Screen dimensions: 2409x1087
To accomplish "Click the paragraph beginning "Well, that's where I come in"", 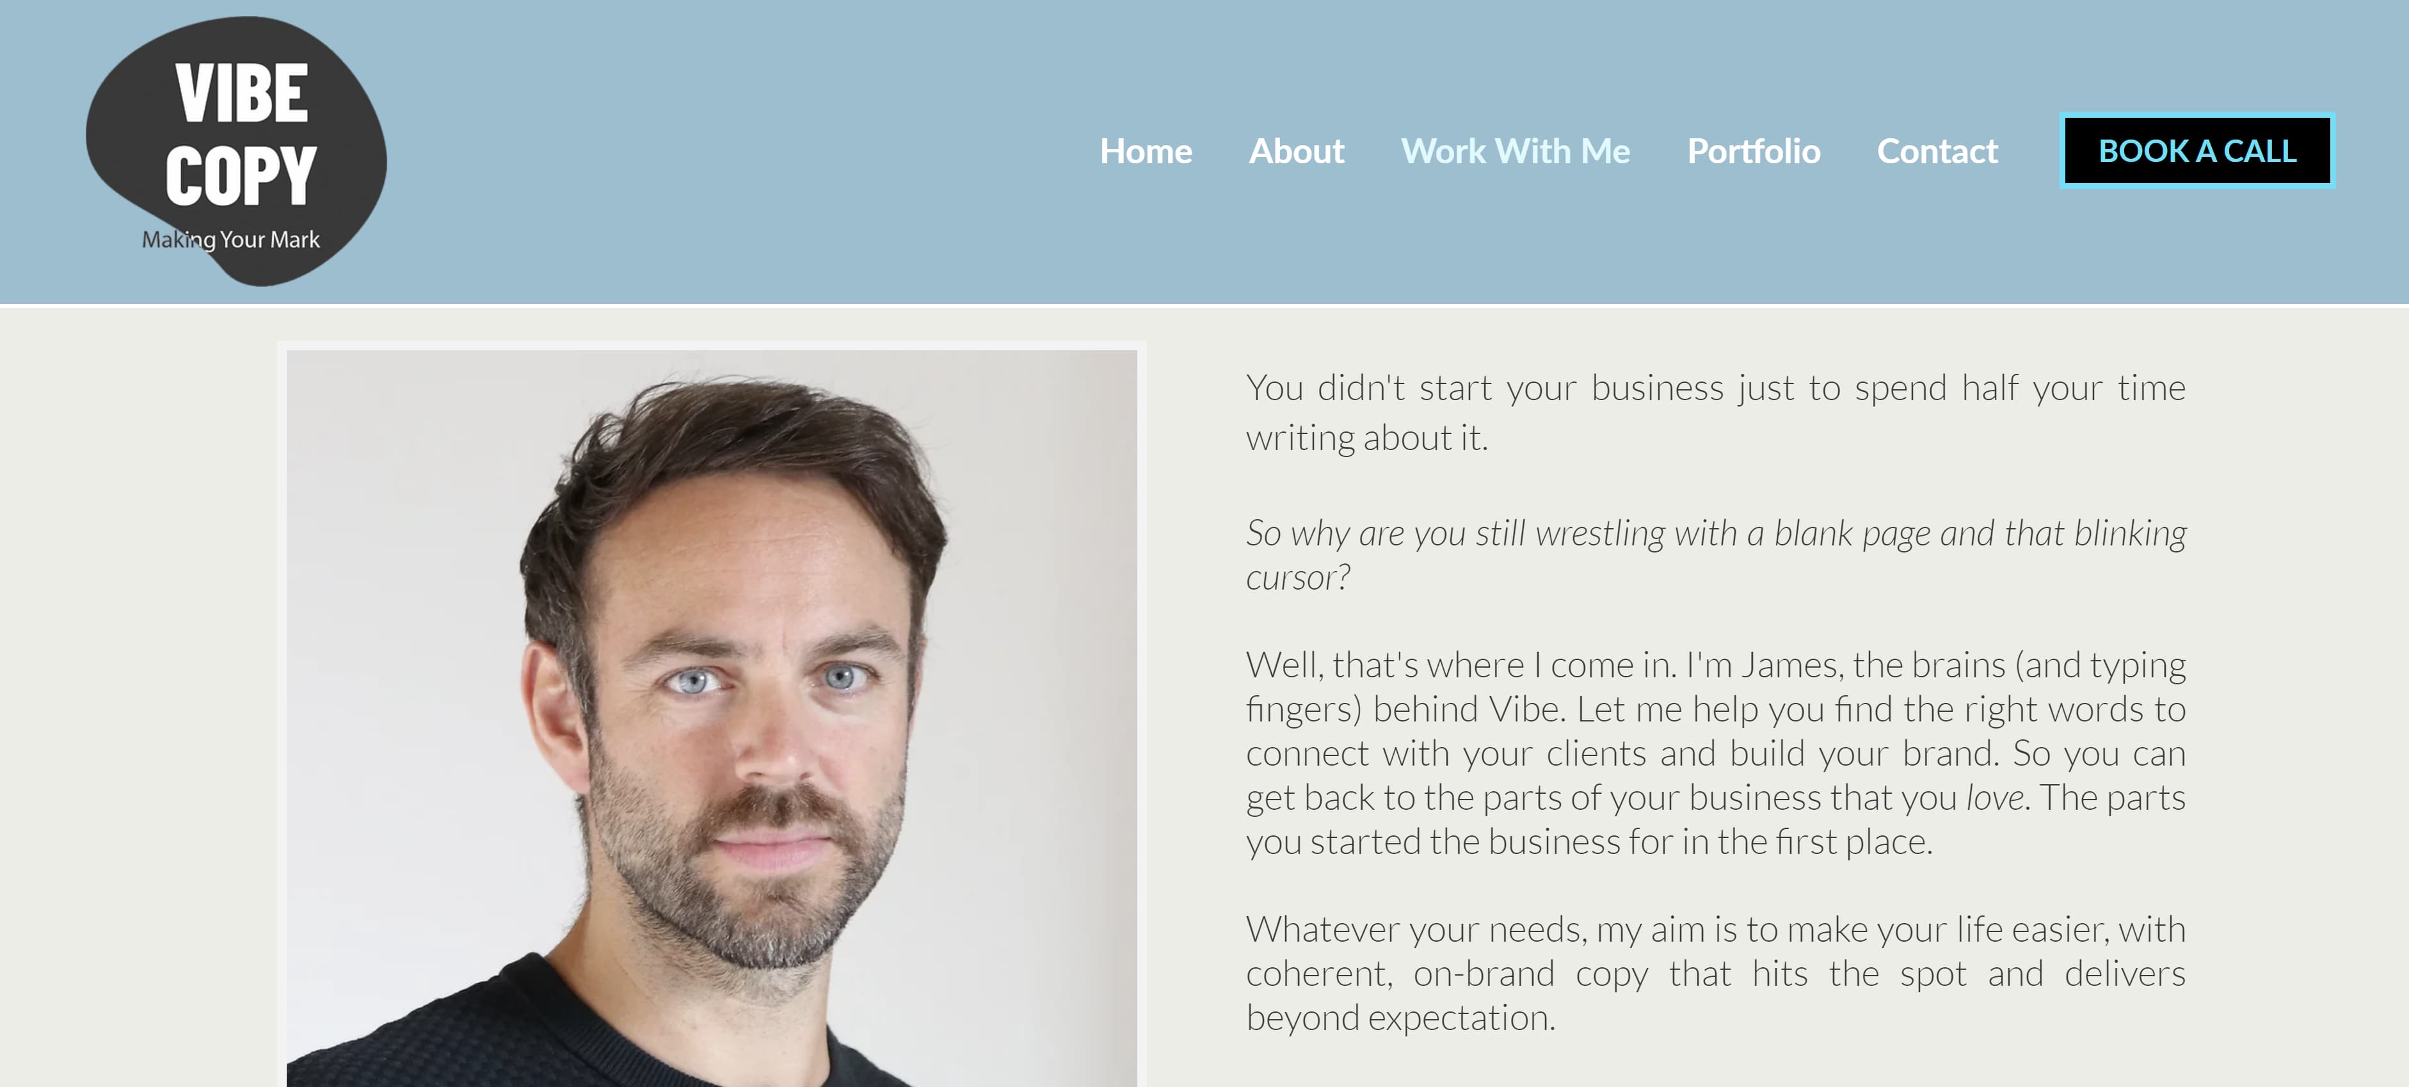I will [x=1715, y=753].
